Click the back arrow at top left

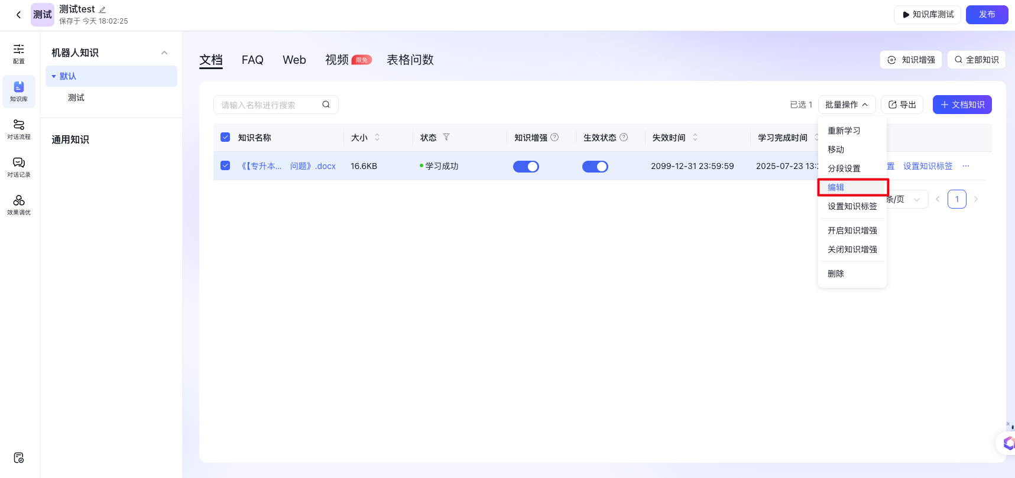(x=18, y=15)
